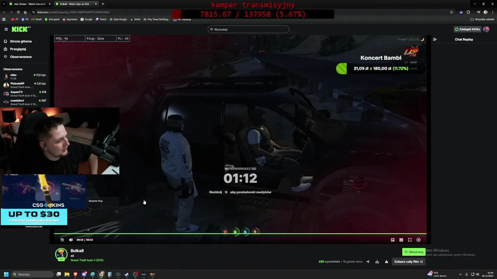Toggle theater mode in player
497x279 pixels.
[401, 240]
